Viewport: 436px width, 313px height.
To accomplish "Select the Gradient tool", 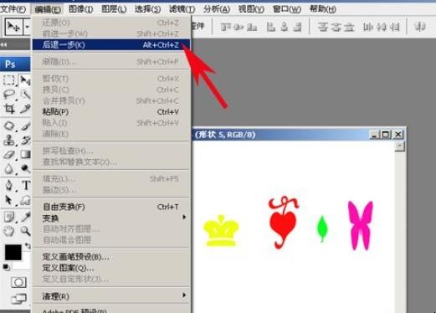I will pyautogui.click(x=25, y=154).
